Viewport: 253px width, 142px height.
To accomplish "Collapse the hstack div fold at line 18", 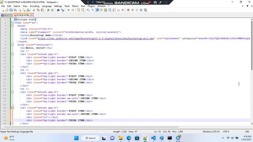I will (12, 73).
